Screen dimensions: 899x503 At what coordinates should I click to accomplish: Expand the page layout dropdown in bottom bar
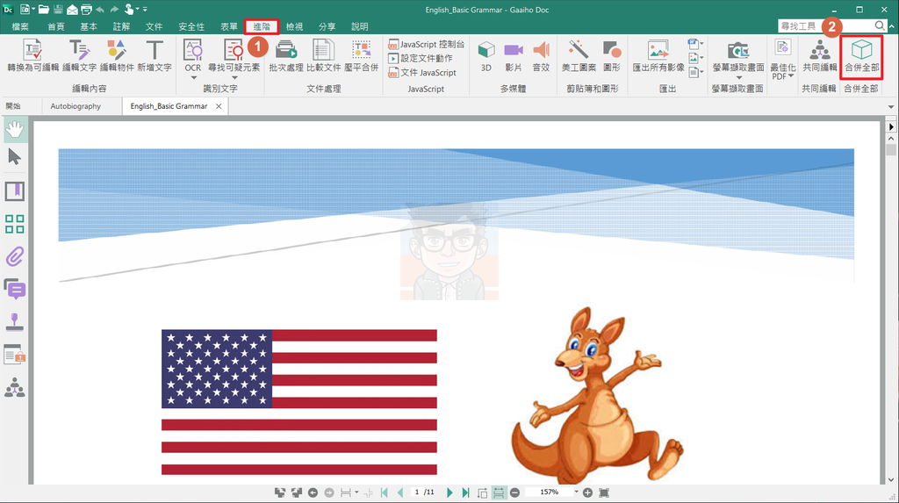point(356,492)
